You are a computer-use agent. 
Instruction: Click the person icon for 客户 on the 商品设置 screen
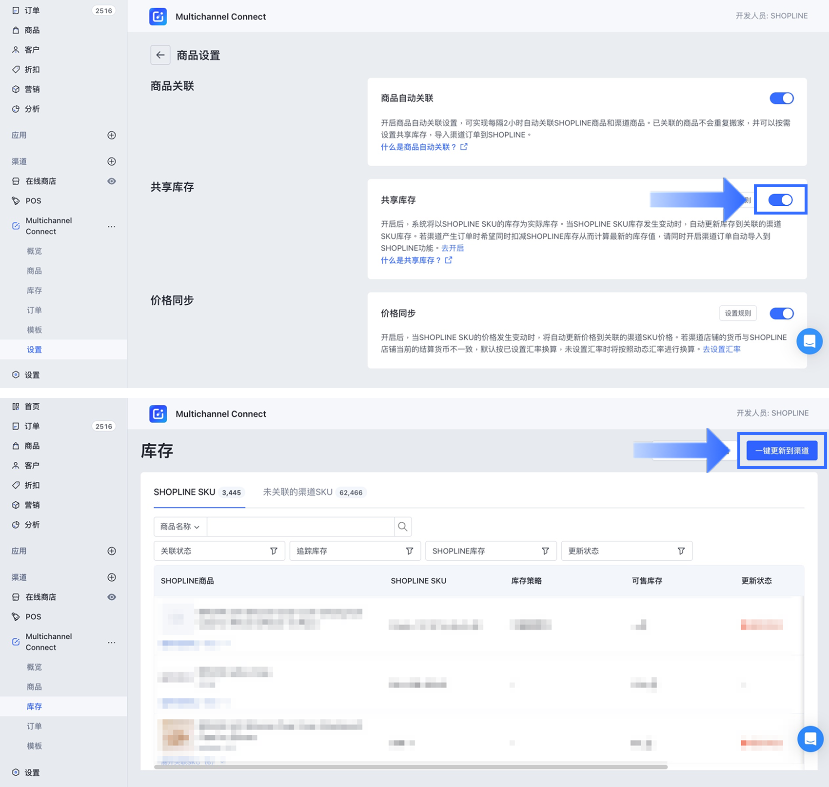click(x=16, y=50)
